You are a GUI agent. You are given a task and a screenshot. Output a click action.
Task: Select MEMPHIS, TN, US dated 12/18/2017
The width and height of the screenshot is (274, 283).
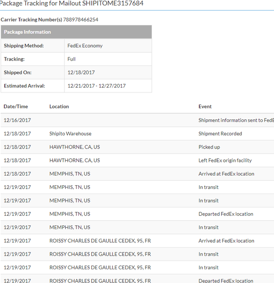[70, 174]
